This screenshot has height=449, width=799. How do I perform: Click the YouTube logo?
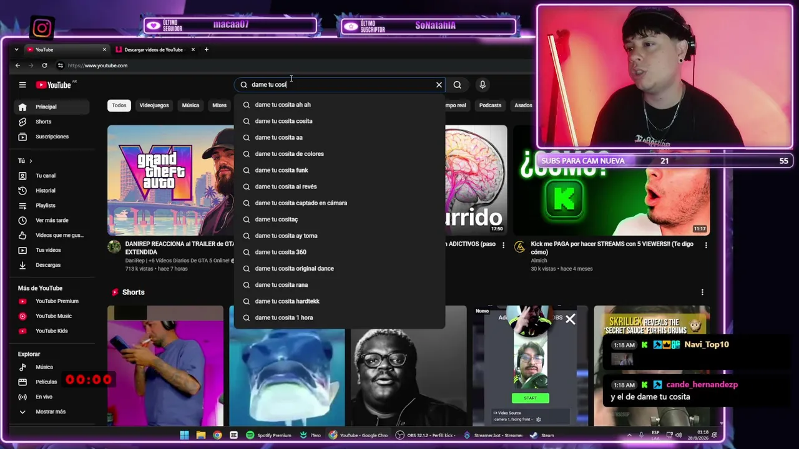click(x=53, y=85)
